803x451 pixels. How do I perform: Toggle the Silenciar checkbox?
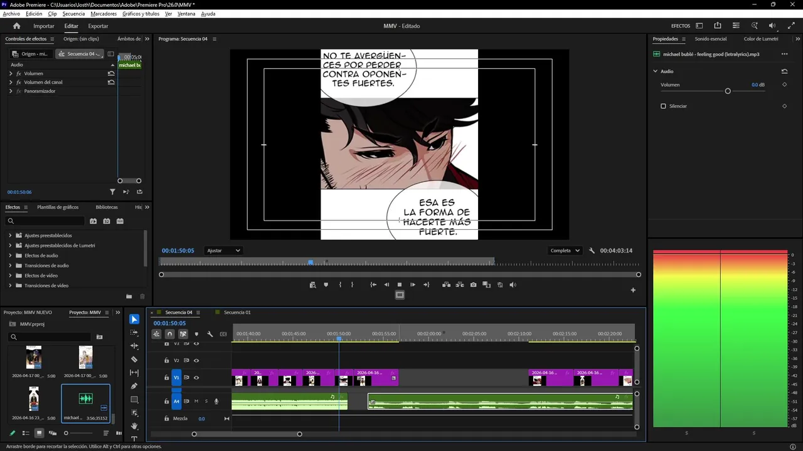click(663, 106)
